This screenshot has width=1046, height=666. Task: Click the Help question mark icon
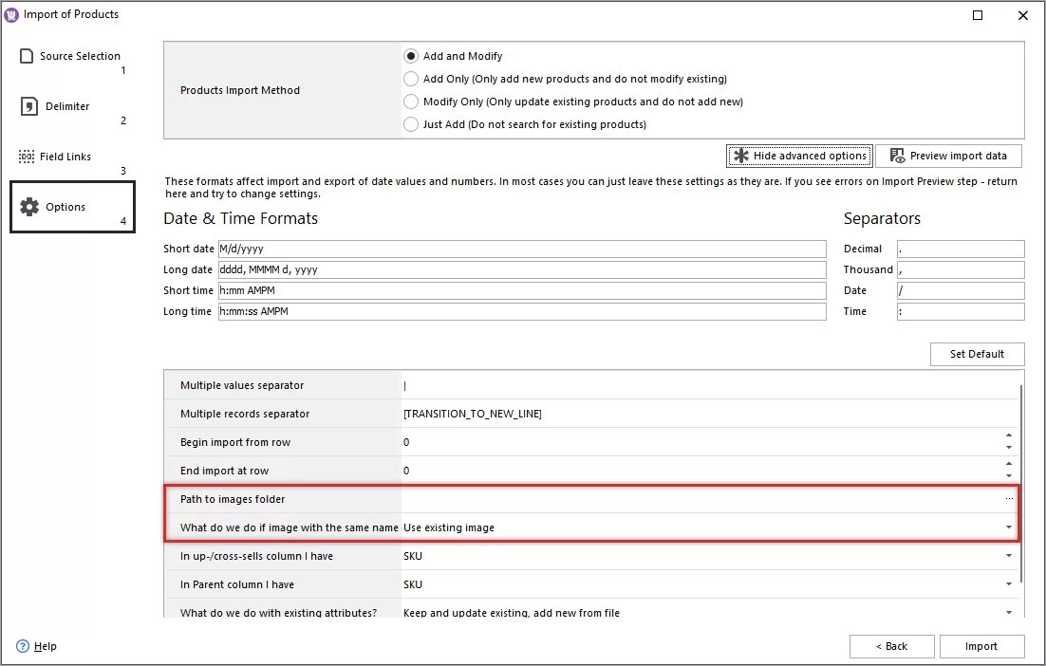22,646
